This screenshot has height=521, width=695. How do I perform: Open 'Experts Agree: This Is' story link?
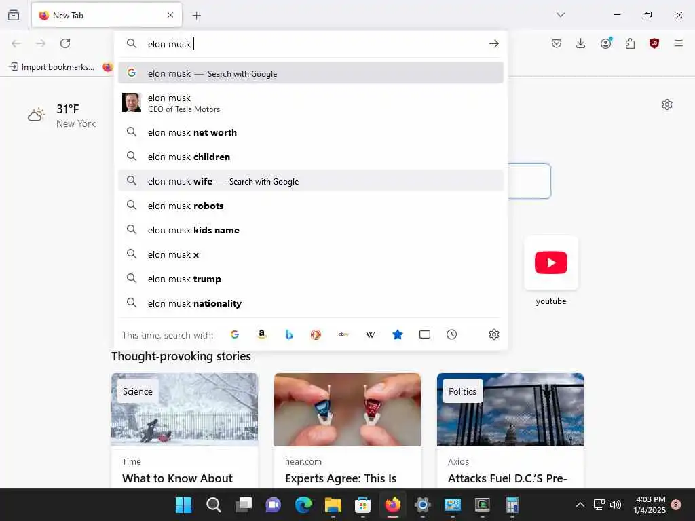tap(341, 478)
